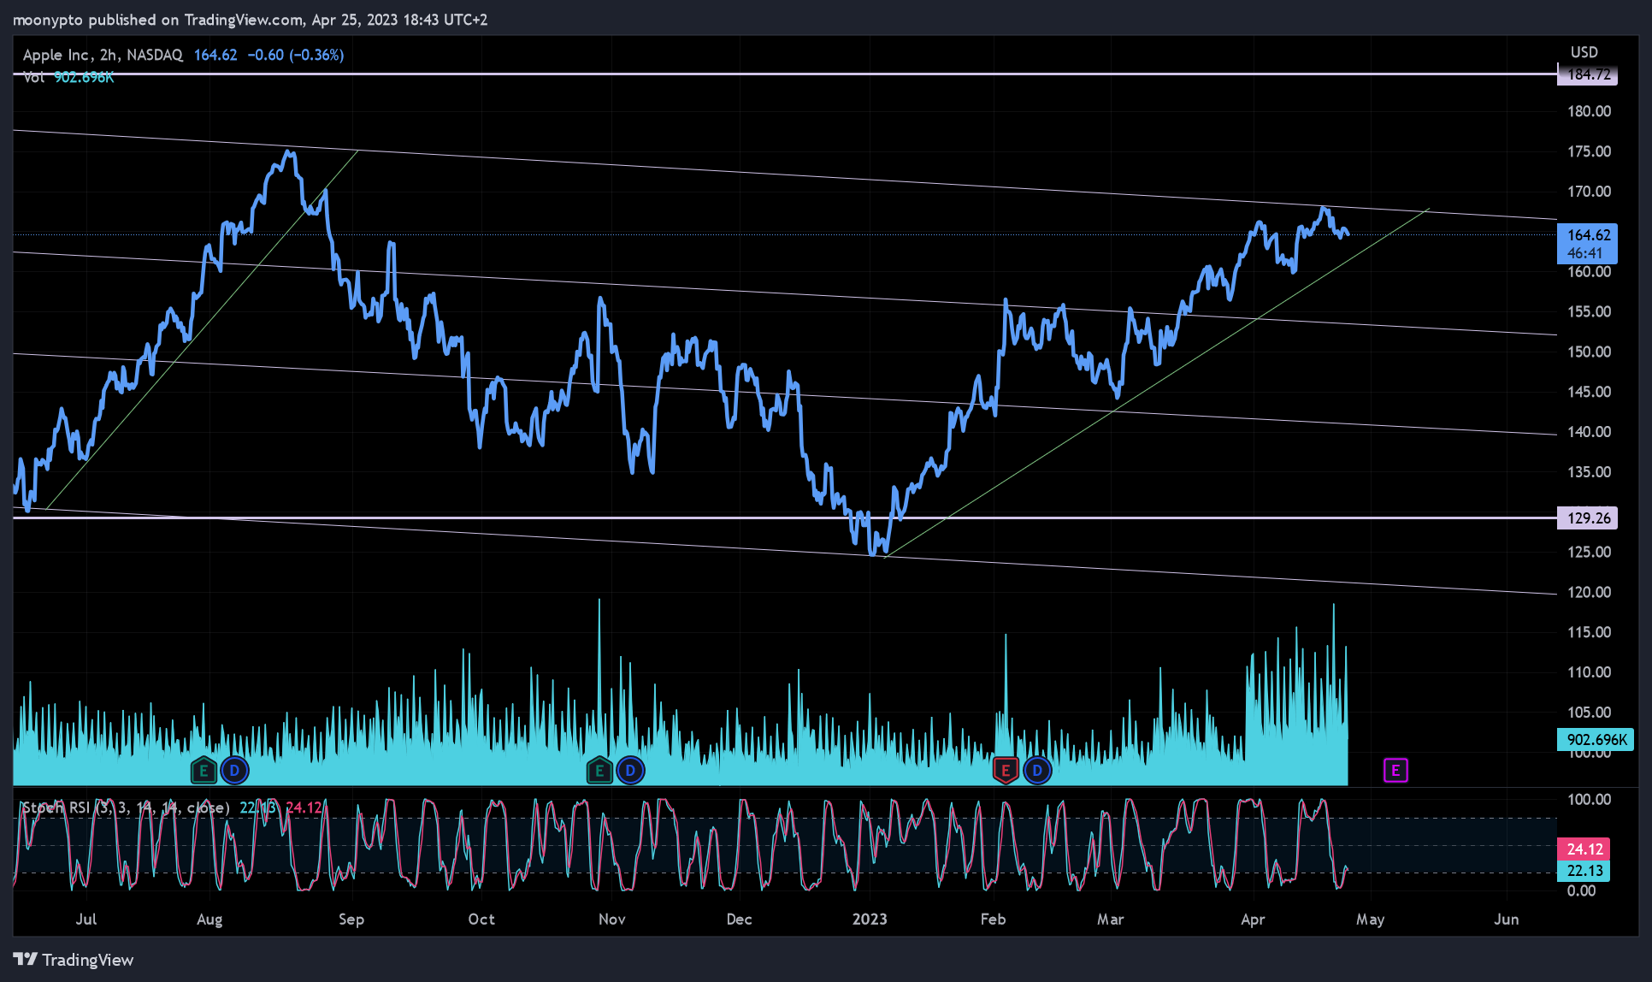Viewport: 1652px width, 982px height.
Task: Click the 175.00 price axis label
Action: click(1589, 151)
